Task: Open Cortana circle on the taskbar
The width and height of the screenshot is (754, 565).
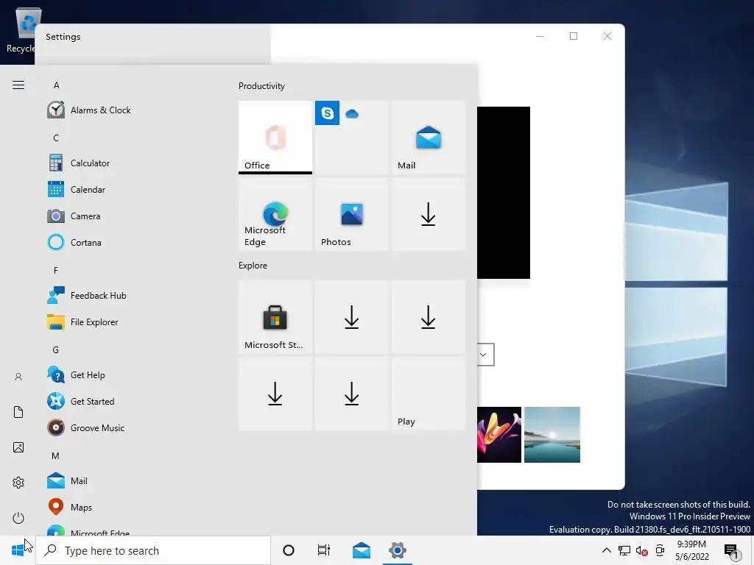Action: 289,550
